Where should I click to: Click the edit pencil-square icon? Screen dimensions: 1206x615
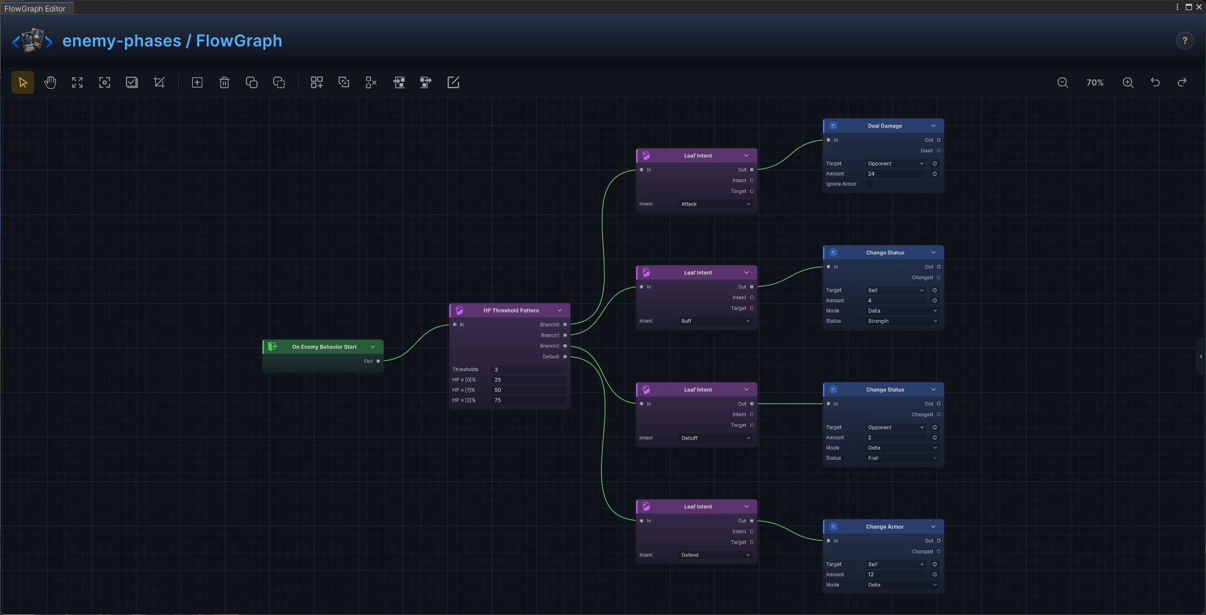click(453, 82)
